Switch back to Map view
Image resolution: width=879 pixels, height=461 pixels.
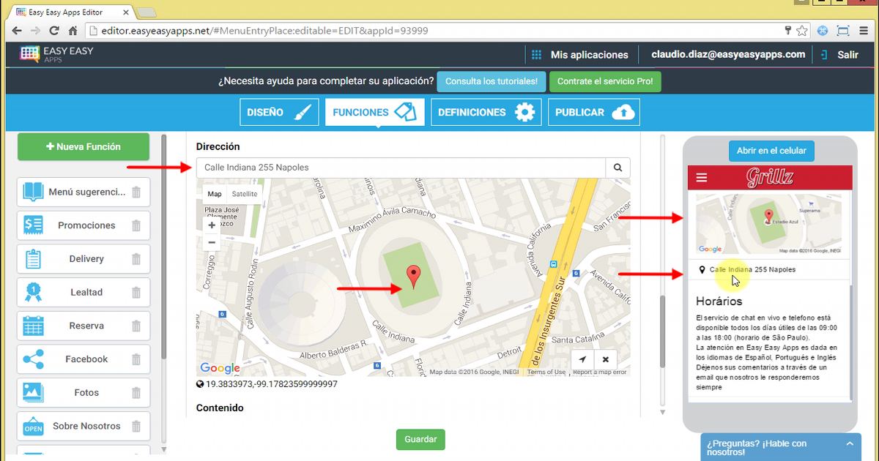tap(214, 193)
